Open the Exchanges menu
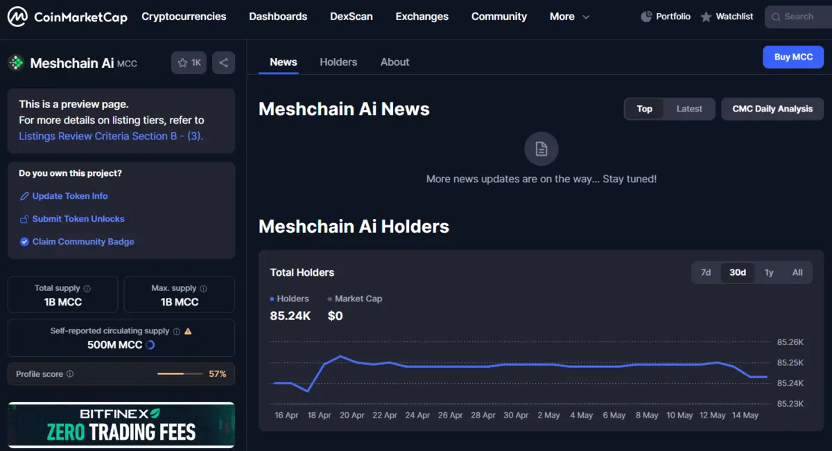Viewport: 832px width, 451px height. click(x=422, y=17)
